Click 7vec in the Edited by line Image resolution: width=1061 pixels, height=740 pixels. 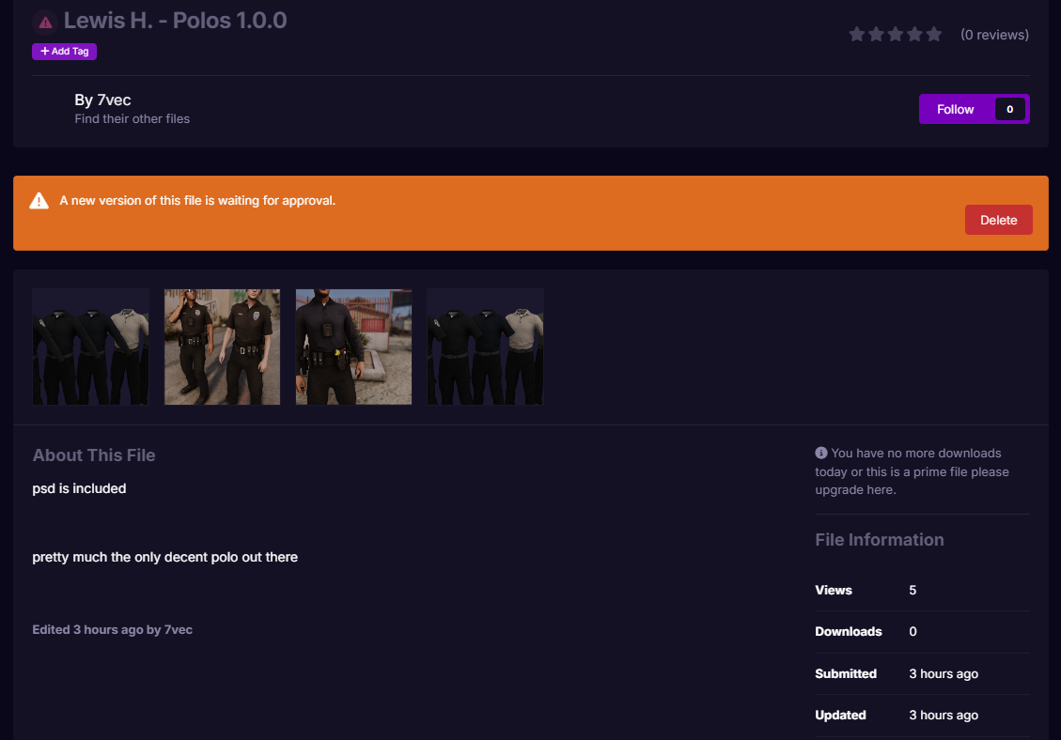click(x=178, y=629)
